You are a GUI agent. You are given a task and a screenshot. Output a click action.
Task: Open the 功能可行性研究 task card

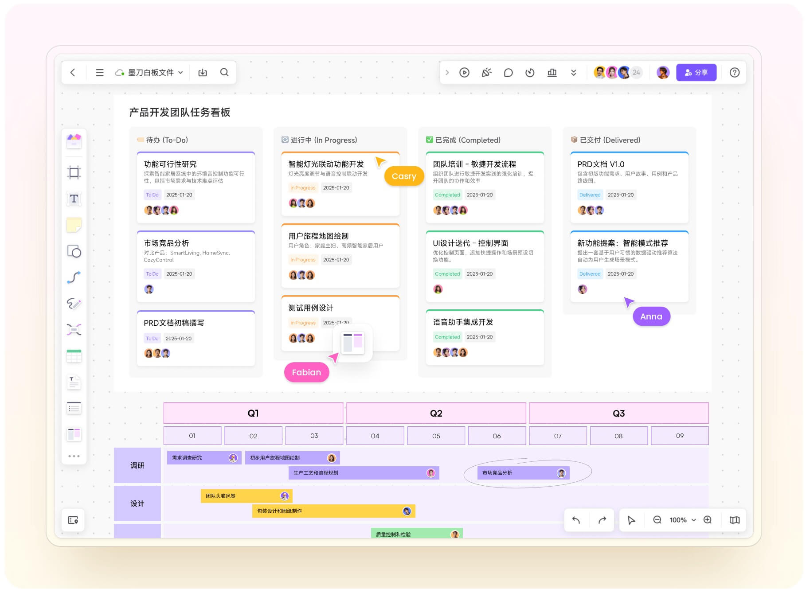[x=196, y=187]
